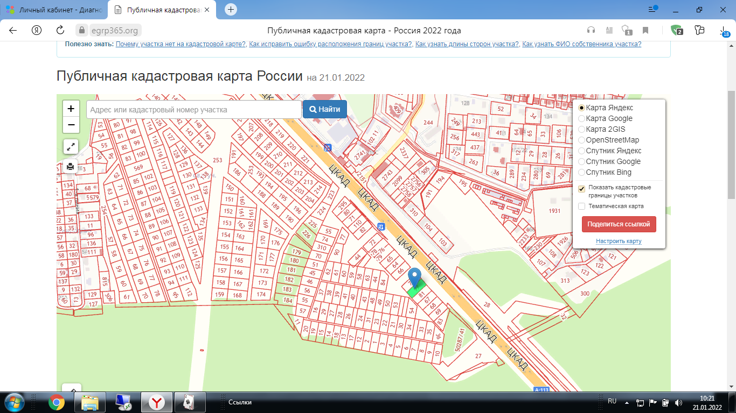The width and height of the screenshot is (736, 413).
Task: Click parcel number 1931 on map
Action: point(554,211)
